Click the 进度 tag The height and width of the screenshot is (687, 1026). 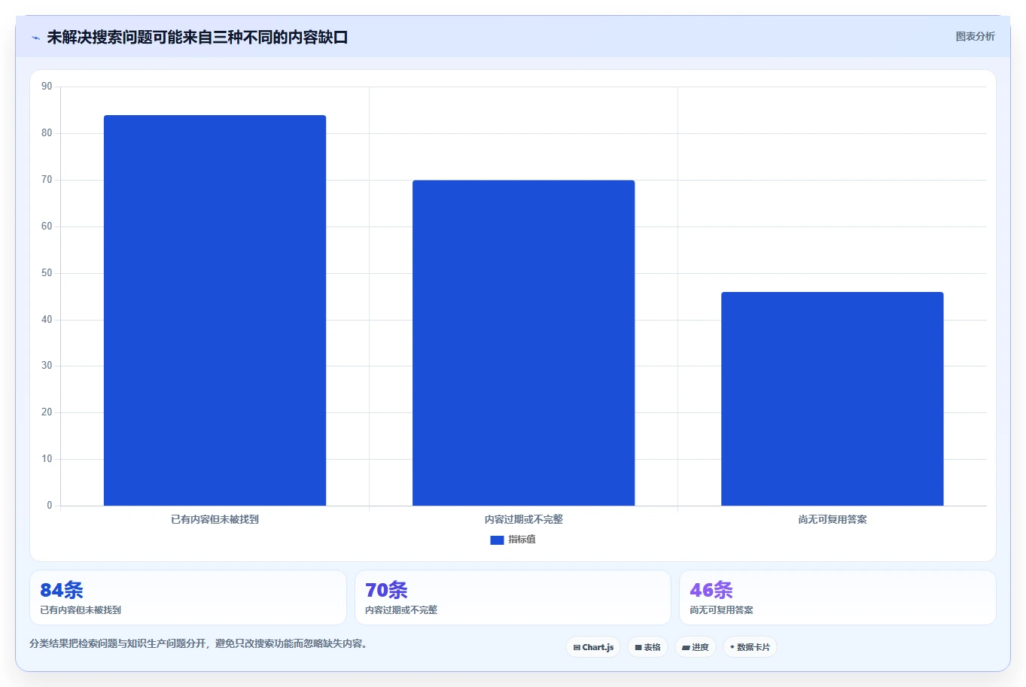coord(695,647)
